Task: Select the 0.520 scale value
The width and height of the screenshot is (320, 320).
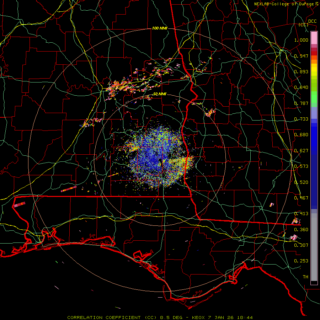Action: tap(301, 182)
